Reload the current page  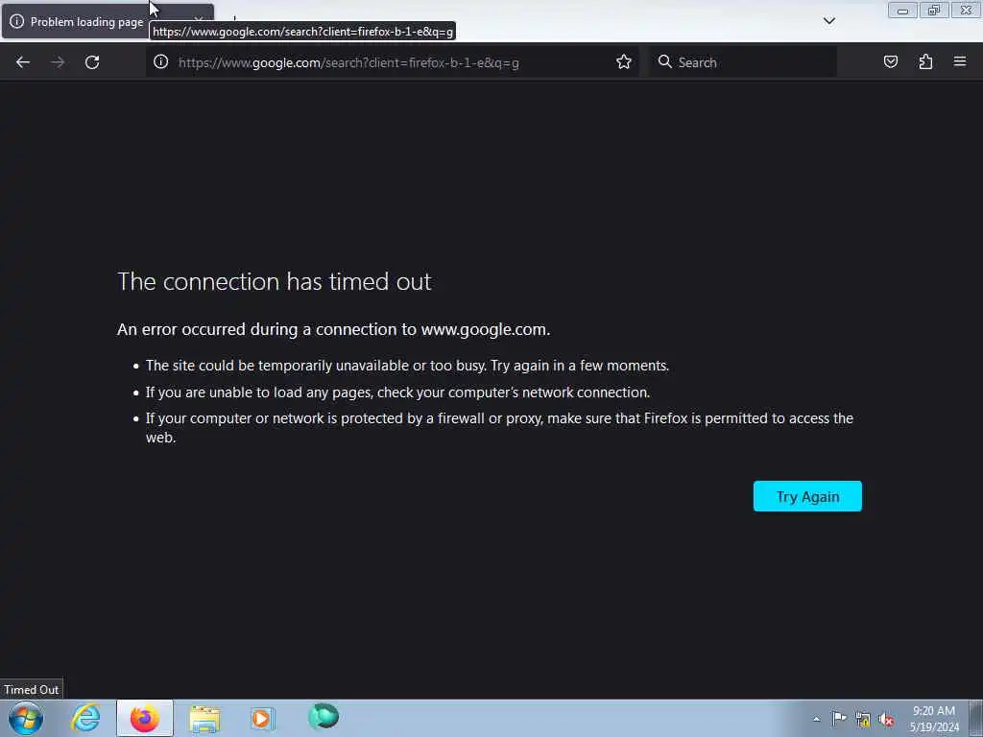point(92,62)
